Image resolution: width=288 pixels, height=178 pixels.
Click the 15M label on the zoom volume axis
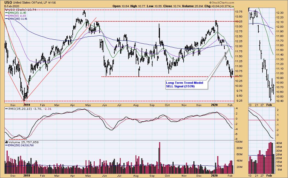pyautogui.click(x=279, y=162)
